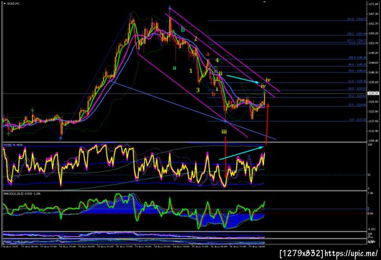Screen dimensions: 381x260
Task: Click the MACD panel 0.00 scale value
Action: click(370, 213)
